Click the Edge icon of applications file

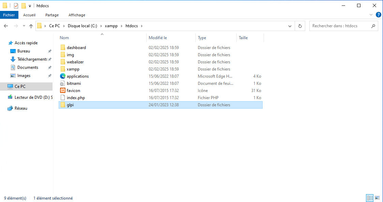pyautogui.click(x=63, y=76)
